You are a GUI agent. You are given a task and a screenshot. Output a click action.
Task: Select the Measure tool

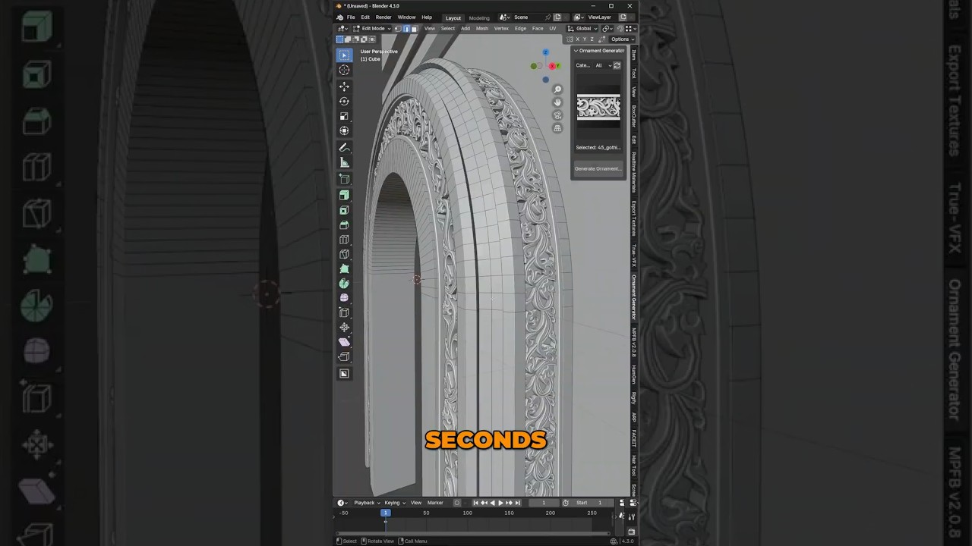click(x=344, y=162)
